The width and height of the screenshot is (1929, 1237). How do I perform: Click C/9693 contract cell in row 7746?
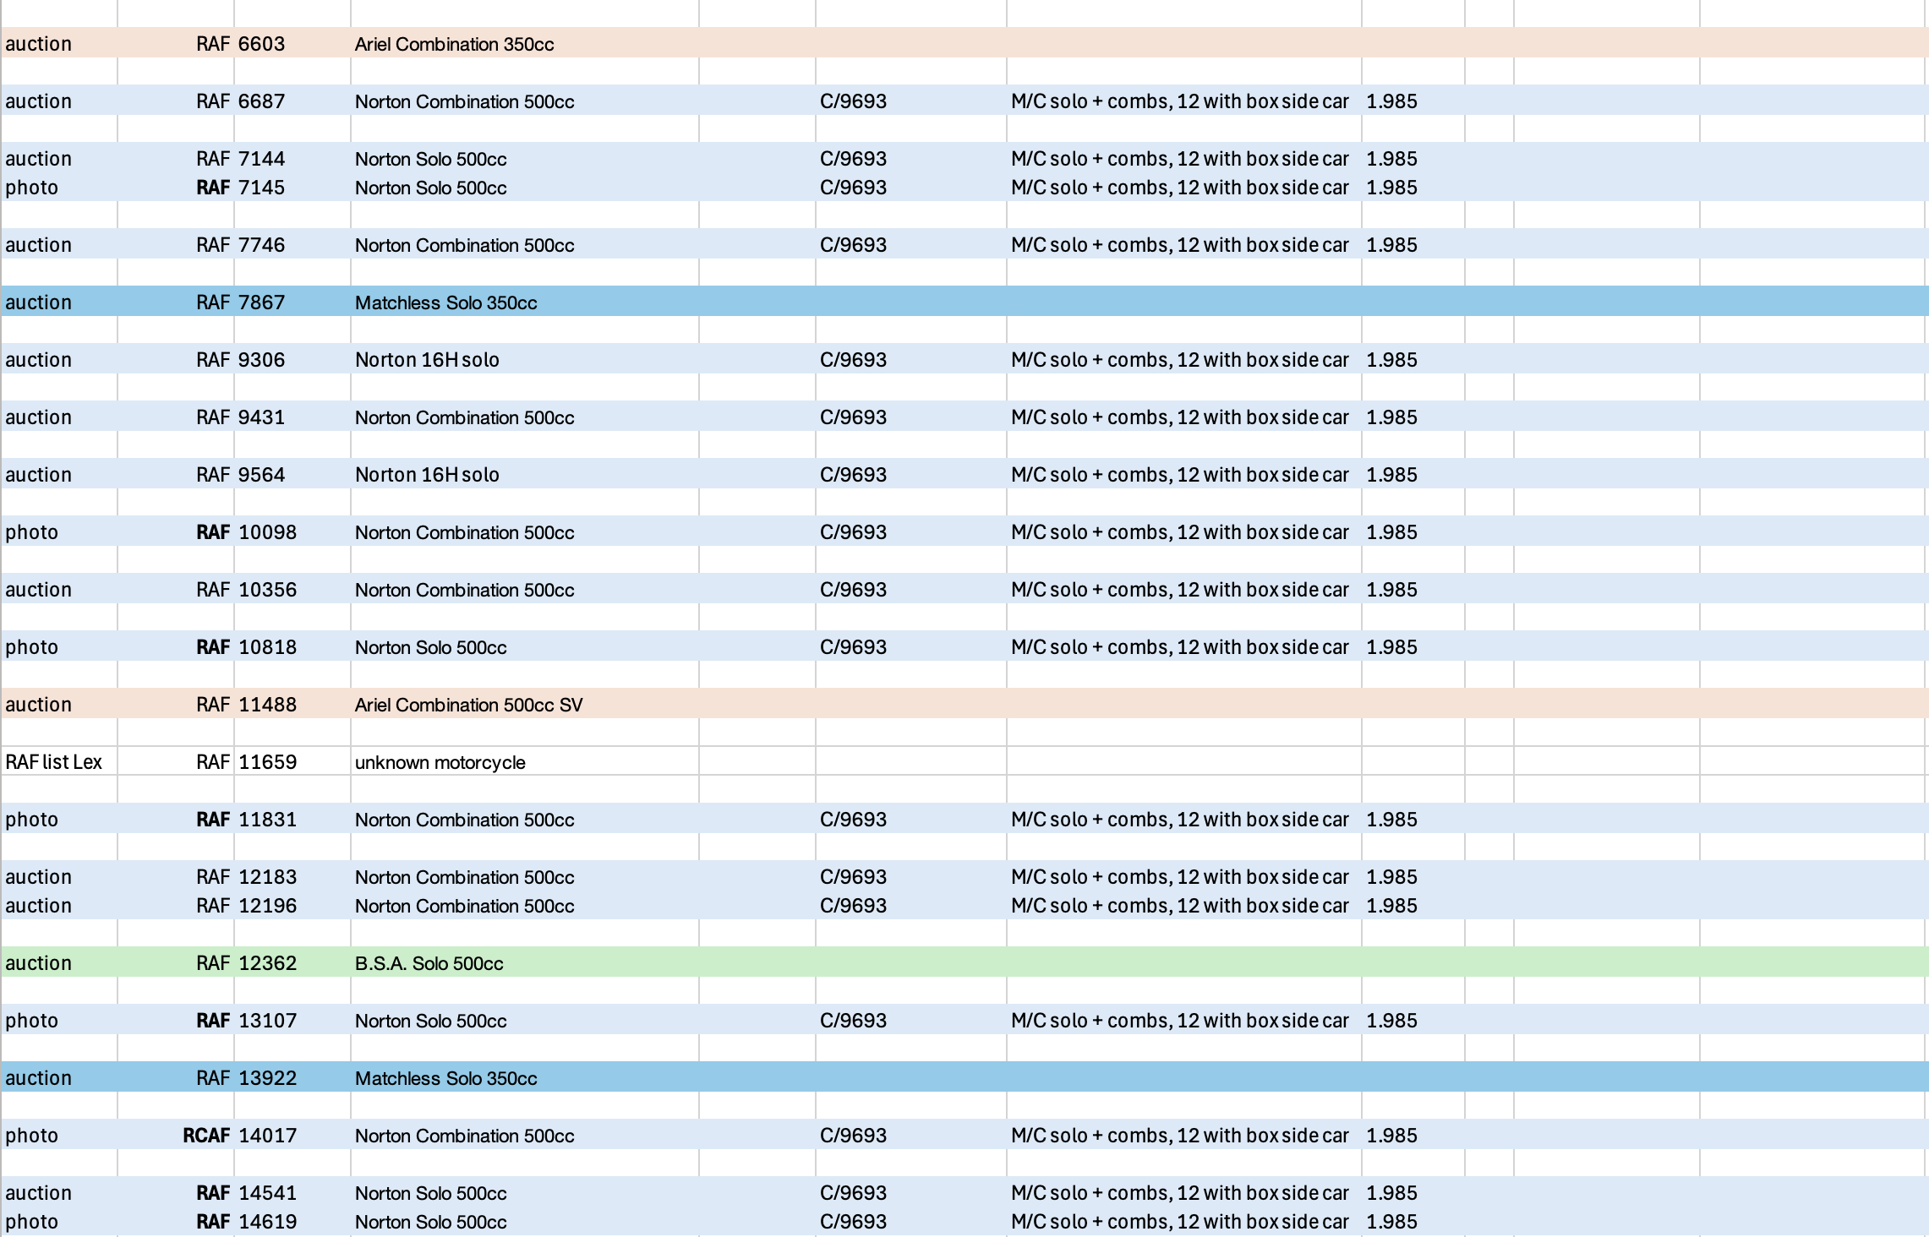pyautogui.click(x=910, y=244)
